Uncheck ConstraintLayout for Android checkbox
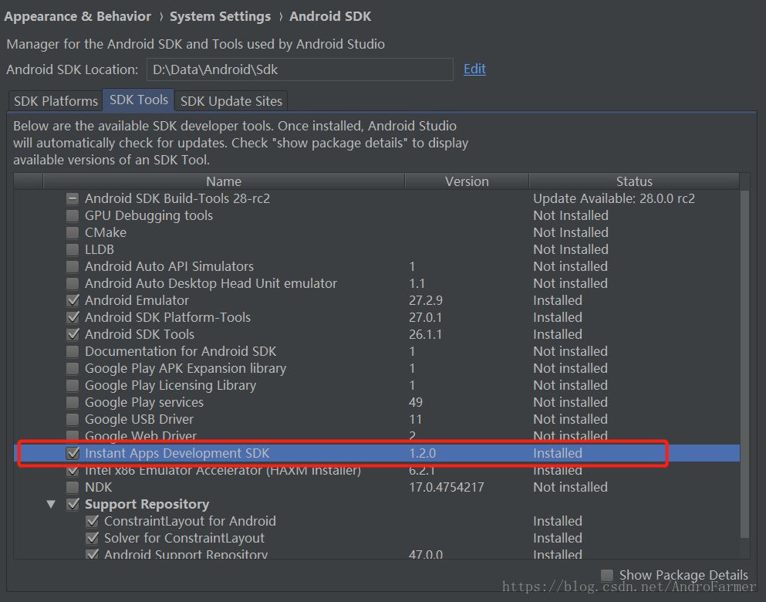The image size is (766, 602). tap(92, 522)
